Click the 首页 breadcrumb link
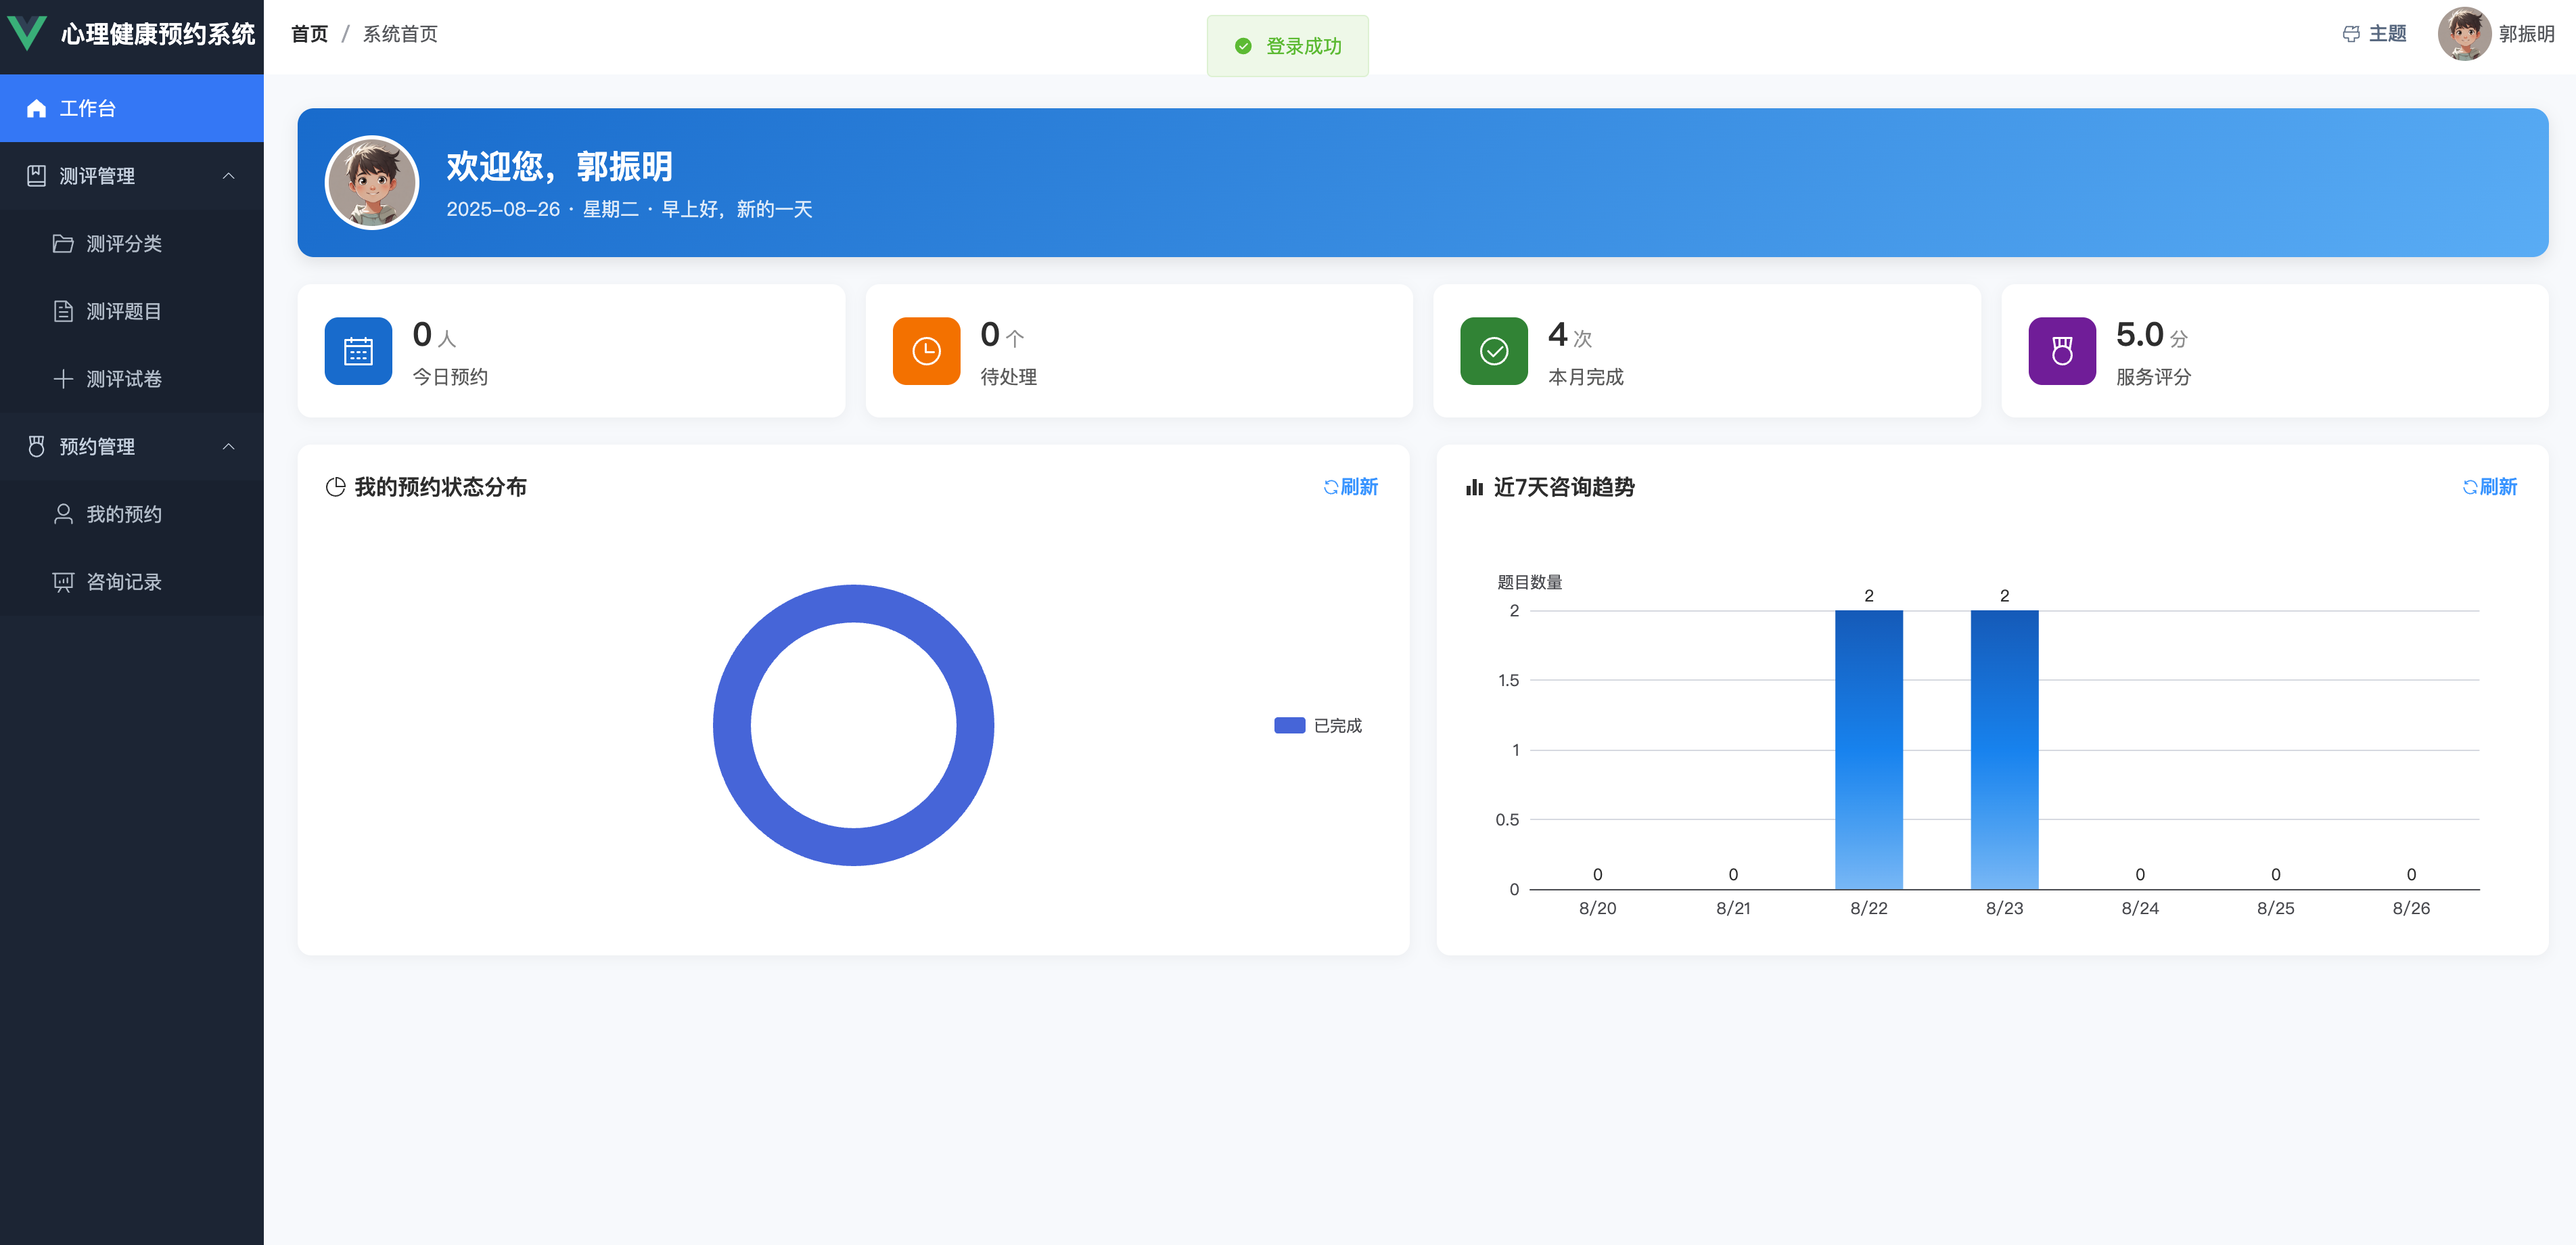Image resolution: width=2576 pixels, height=1245 pixels. point(309,34)
